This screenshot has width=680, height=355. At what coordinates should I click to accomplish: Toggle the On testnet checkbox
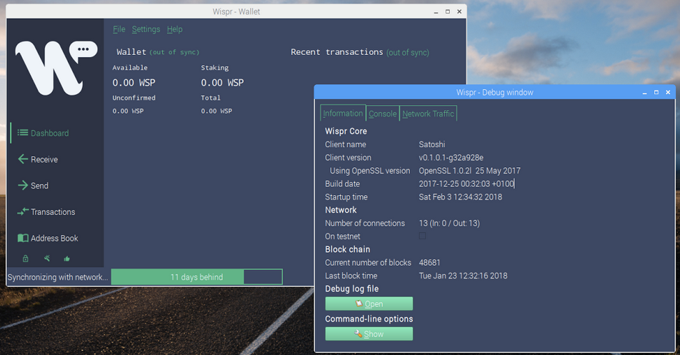coord(422,236)
